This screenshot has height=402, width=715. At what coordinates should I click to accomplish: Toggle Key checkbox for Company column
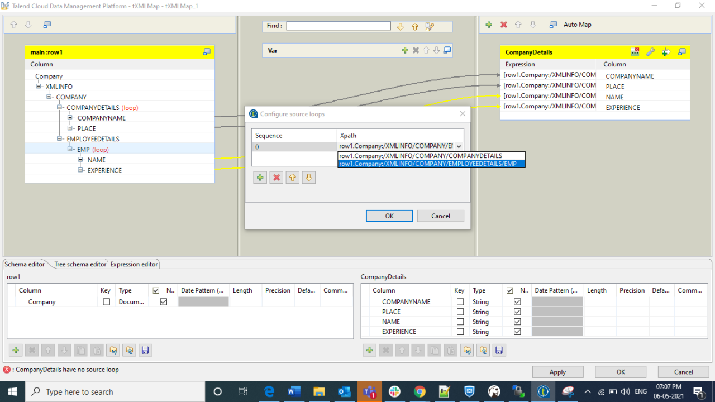[107, 302]
